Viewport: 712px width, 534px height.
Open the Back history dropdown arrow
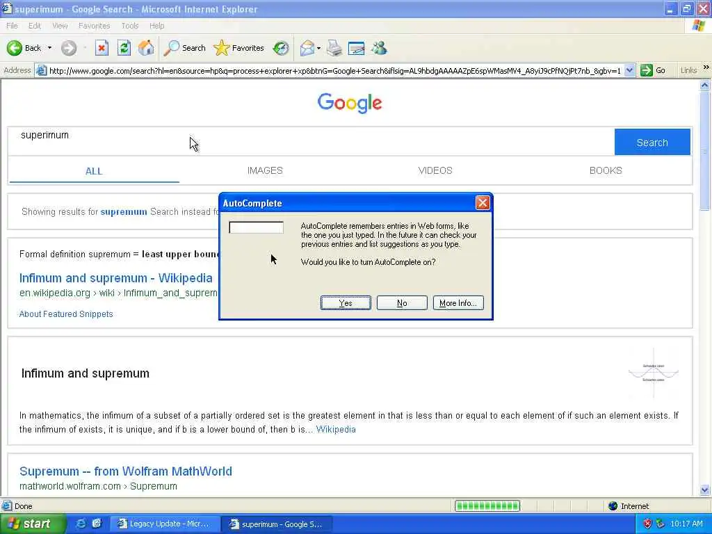(49, 48)
